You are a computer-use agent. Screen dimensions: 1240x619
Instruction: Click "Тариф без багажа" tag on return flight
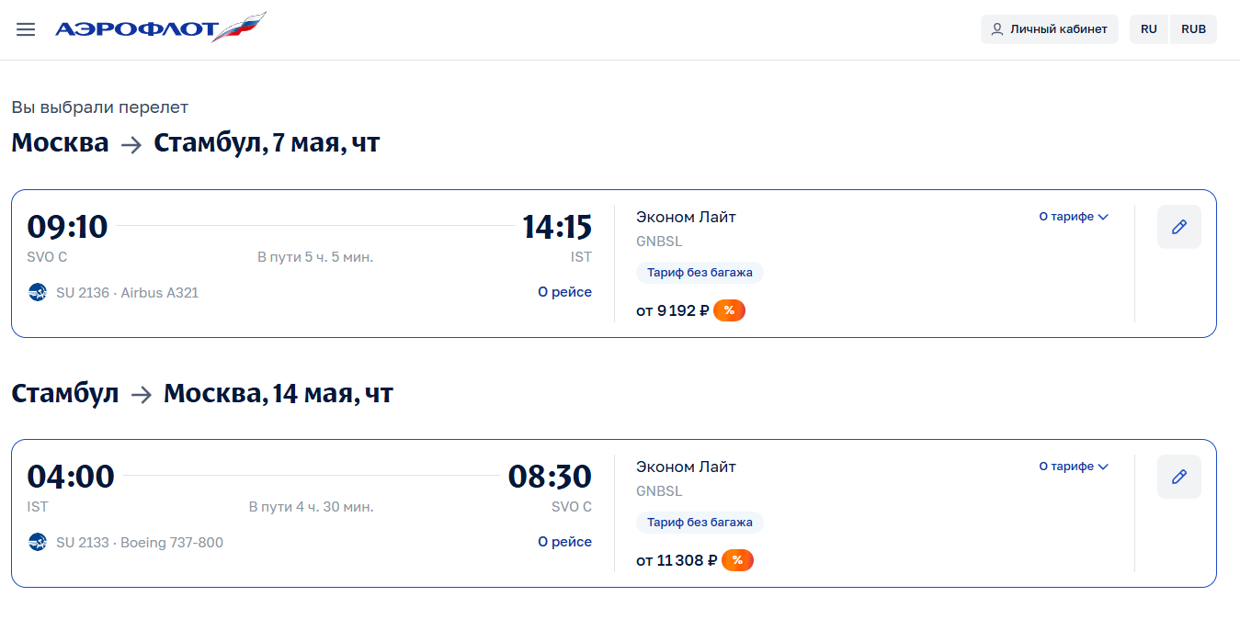tap(700, 523)
